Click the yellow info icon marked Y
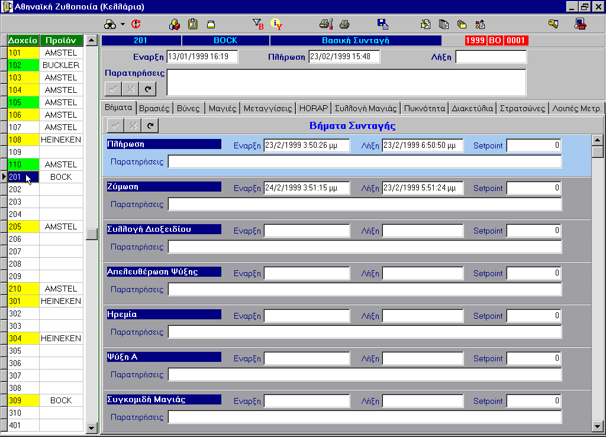The width and height of the screenshot is (606, 437). coord(276,24)
